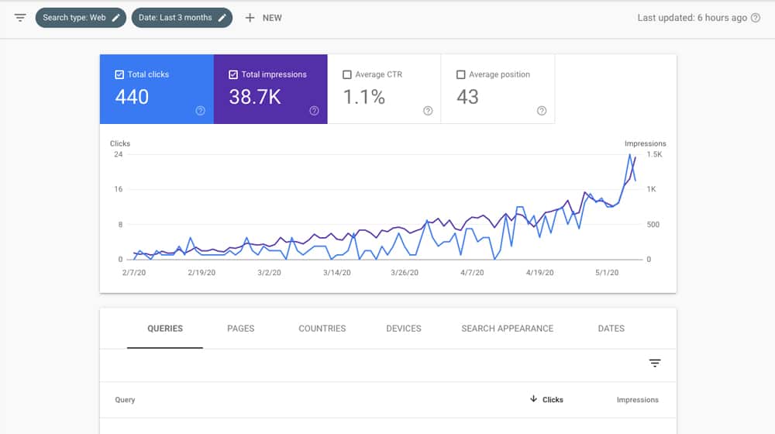Switch to the Countries tab
Viewport: 775px width, 434px height.
click(322, 329)
